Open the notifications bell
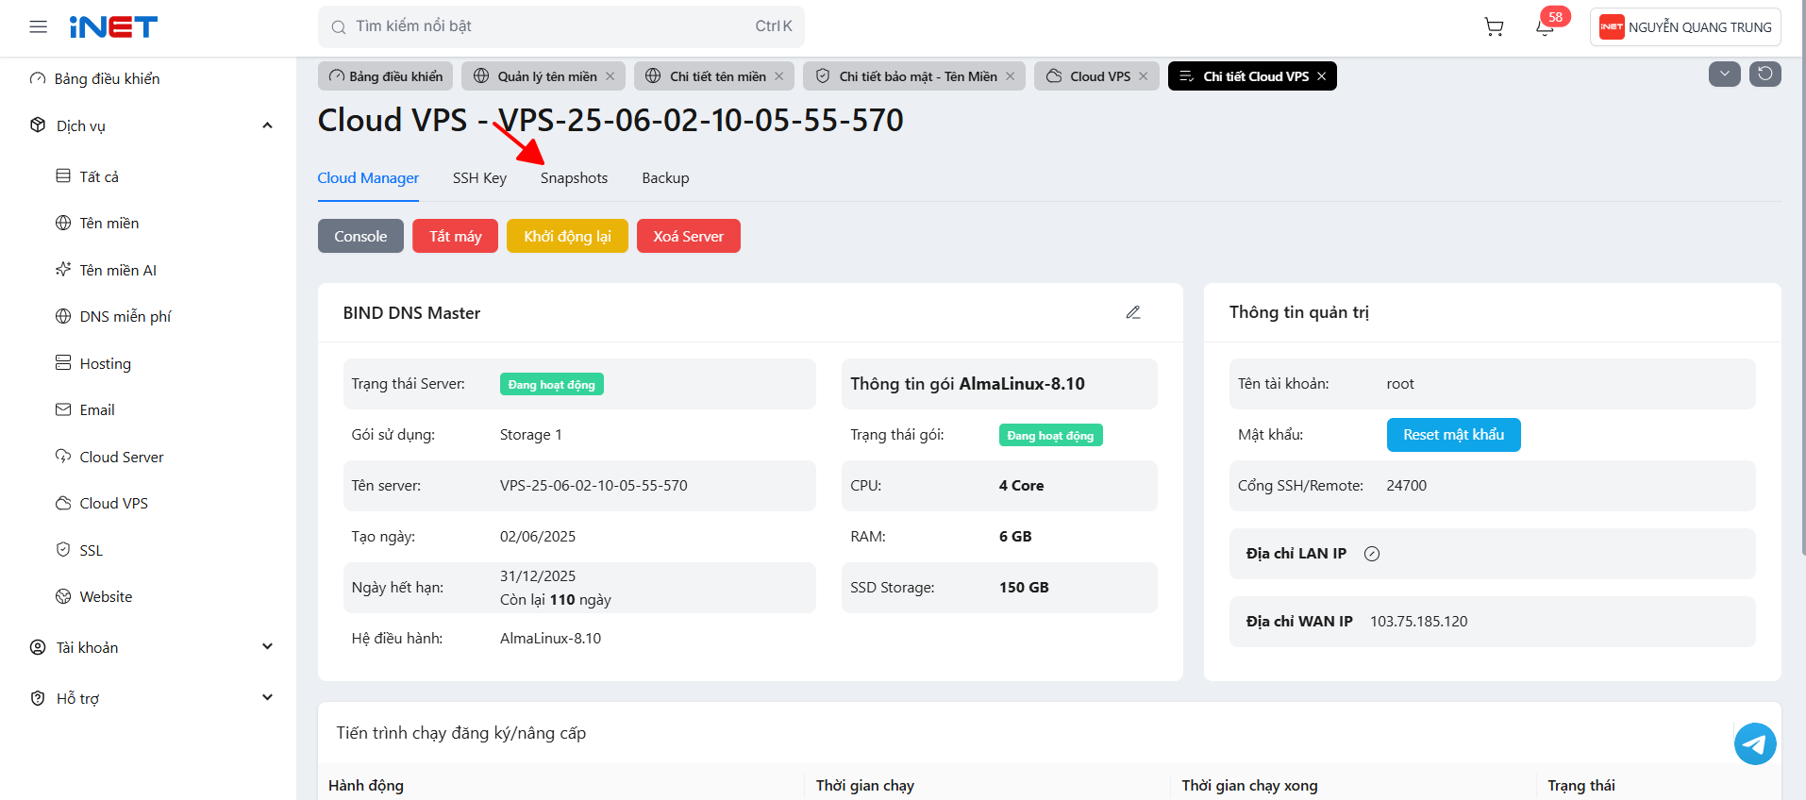Screen dimensions: 1806x800 coord(1545,27)
